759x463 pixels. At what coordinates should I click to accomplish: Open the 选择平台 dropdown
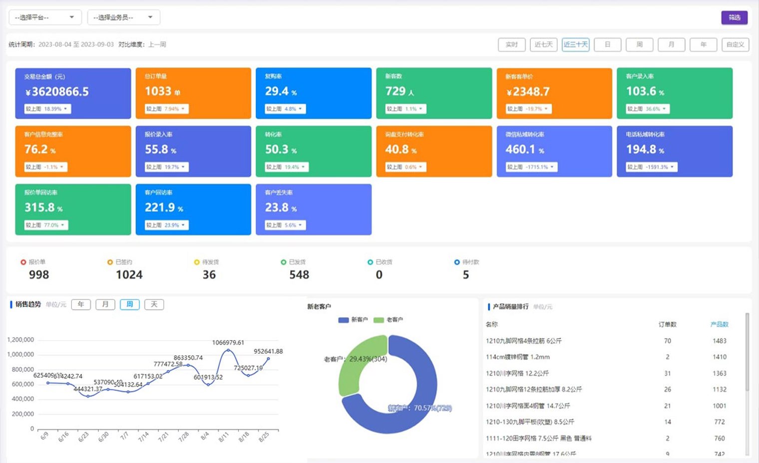coord(45,17)
